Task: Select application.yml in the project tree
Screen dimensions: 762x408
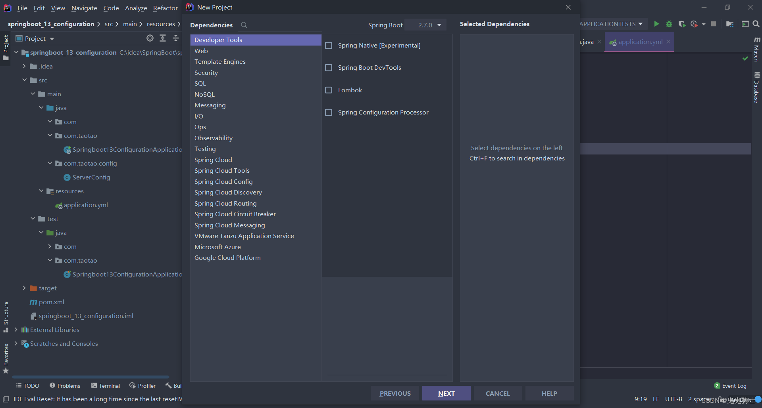Action: (x=81, y=205)
